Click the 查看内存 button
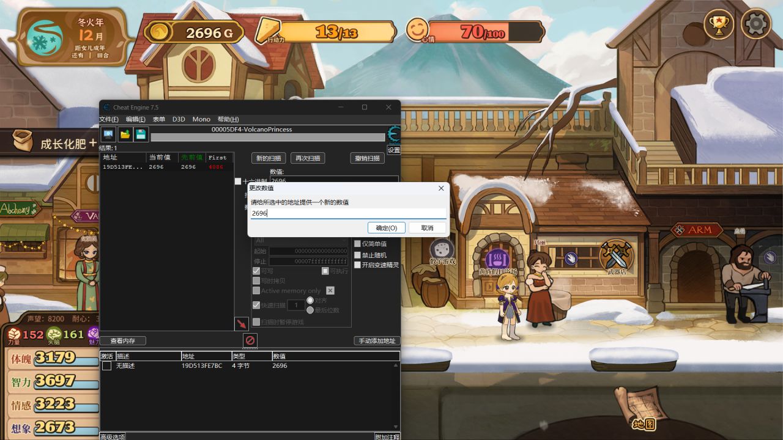 [x=123, y=341]
